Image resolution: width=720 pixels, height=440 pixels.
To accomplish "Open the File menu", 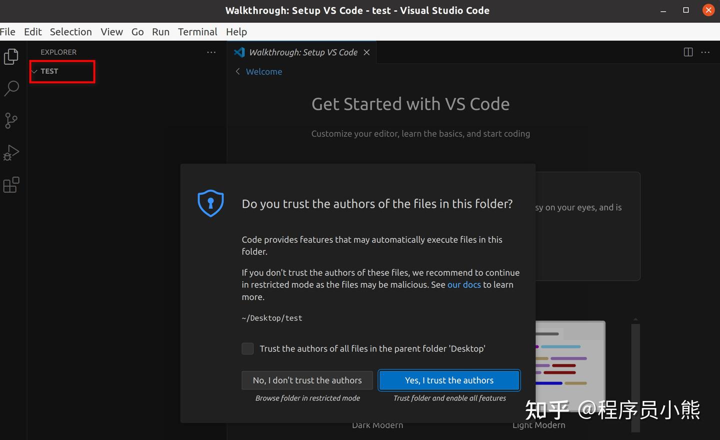I will [x=7, y=32].
